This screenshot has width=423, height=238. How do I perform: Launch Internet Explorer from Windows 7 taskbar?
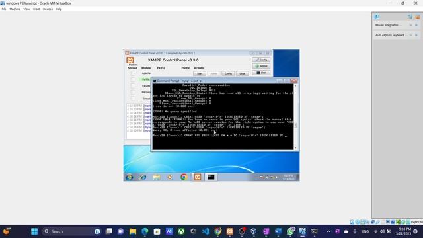click(143, 177)
